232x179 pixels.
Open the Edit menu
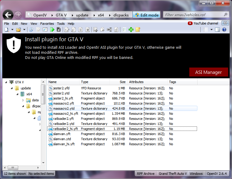tap(15, 24)
